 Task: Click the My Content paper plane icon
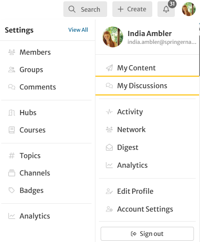click(109, 68)
